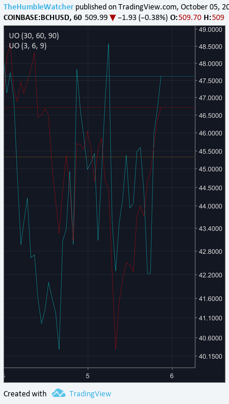The height and width of the screenshot is (404, 229).
Task: Click the 43.4000 price axis label
Action: pos(210,229)
